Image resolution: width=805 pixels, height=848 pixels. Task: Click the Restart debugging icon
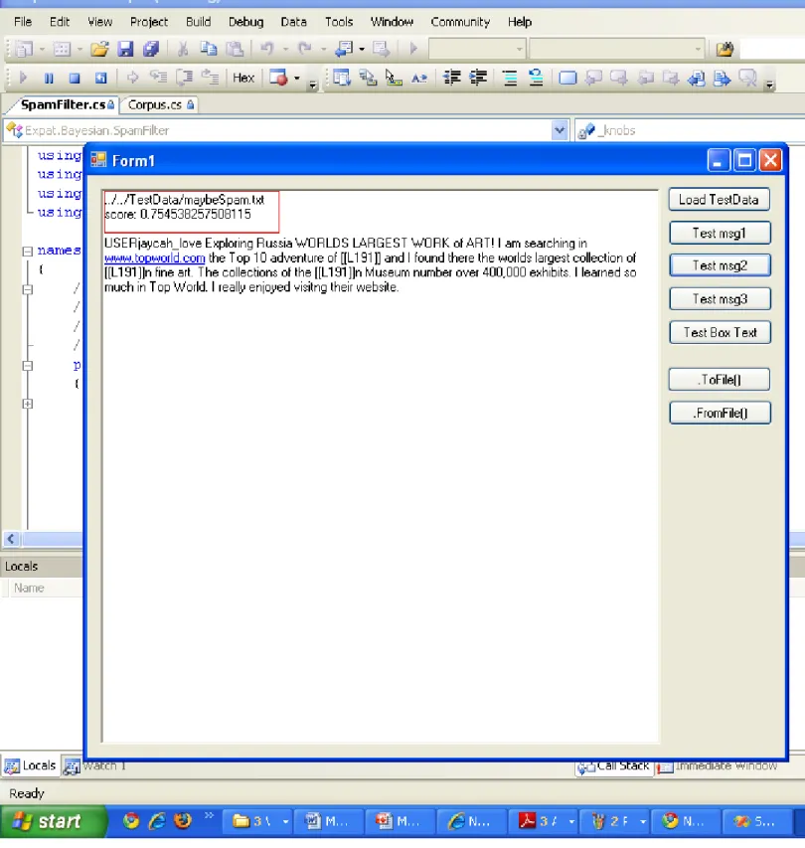click(x=100, y=78)
